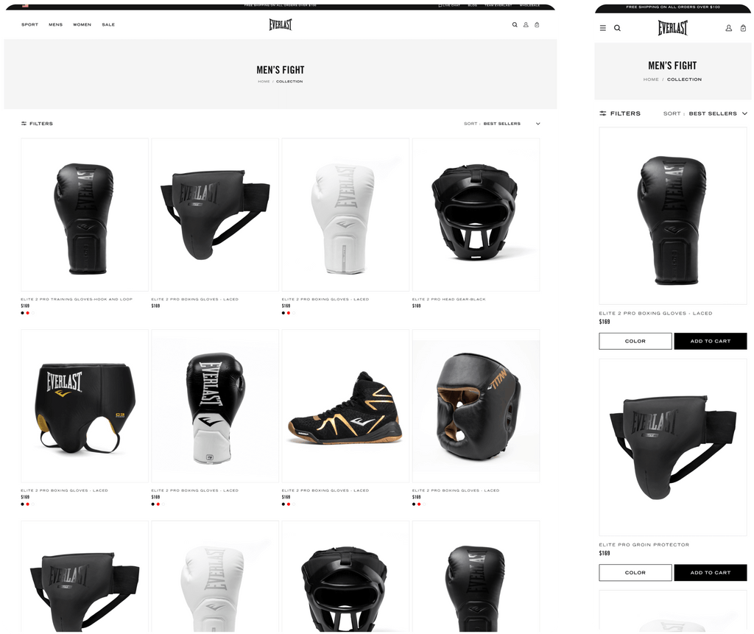Click the Home breadcrumb link on desktop

[x=264, y=81]
